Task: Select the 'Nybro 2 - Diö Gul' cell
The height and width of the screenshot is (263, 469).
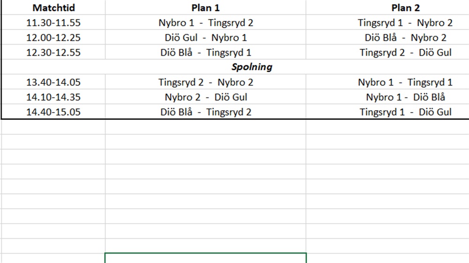Action: [x=205, y=98]
